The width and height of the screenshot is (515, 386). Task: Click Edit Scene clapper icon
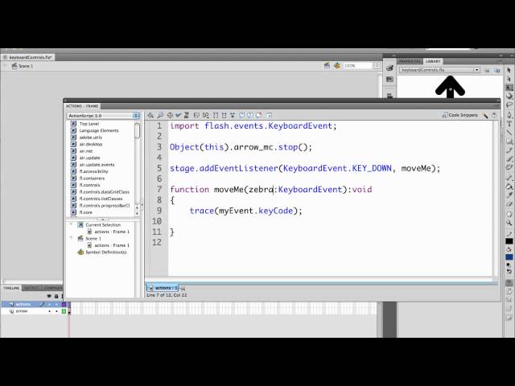(x=327, y=66)
